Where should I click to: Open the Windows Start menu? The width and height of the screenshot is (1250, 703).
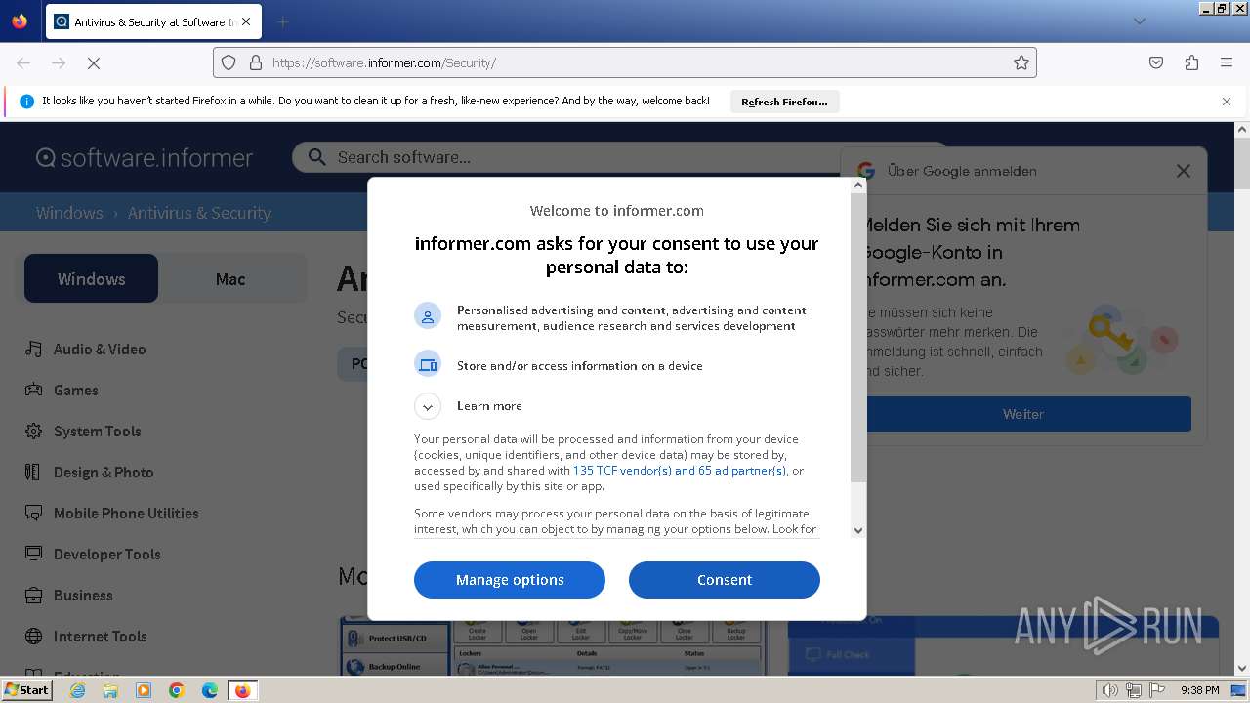26,690
